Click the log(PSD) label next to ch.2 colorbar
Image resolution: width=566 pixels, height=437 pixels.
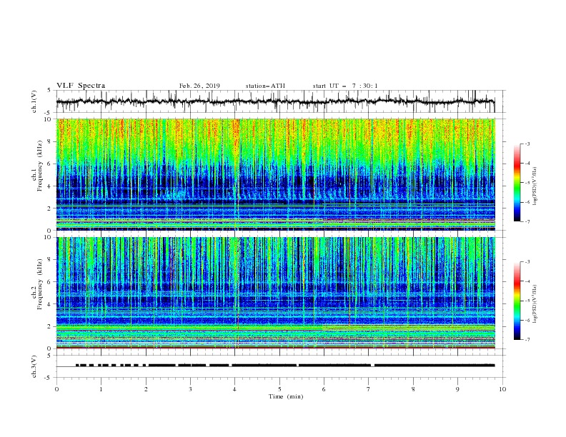click(x=535, y=303)
